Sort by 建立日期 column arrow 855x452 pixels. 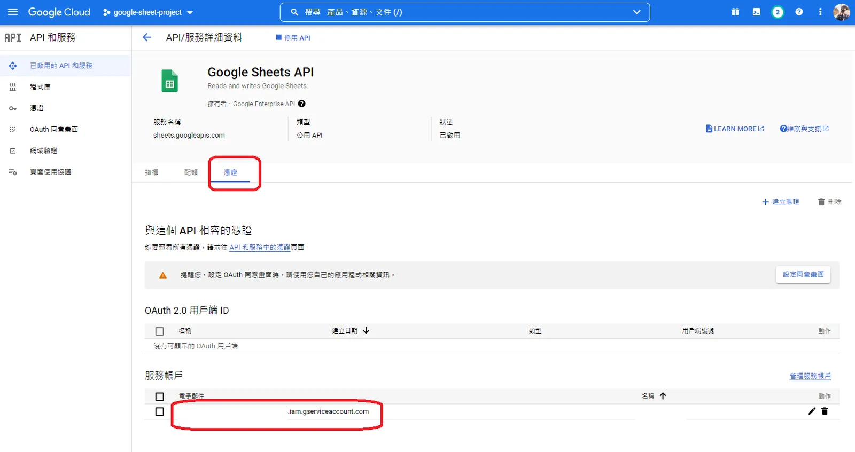coord(366,330)
